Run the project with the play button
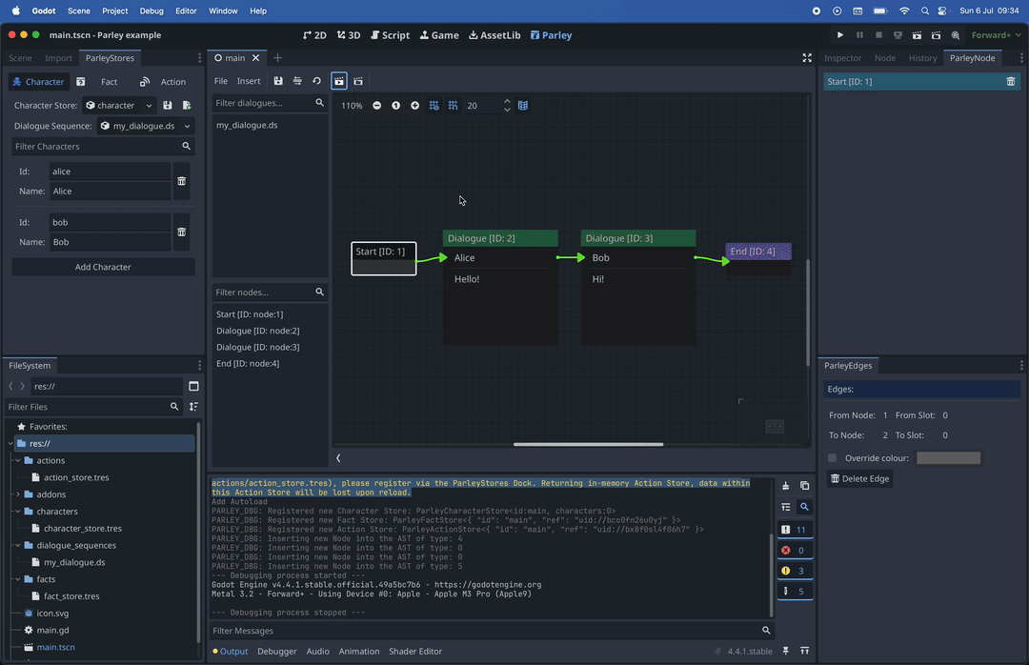Screen dimensions: 1029x665 839,35
